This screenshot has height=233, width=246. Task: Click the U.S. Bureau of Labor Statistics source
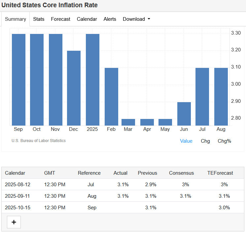point(39,141)
